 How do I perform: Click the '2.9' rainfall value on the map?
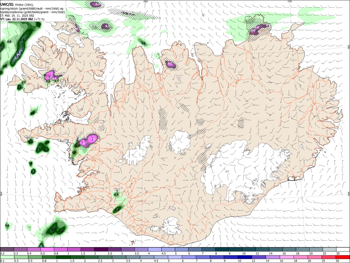tap(22, 40)
